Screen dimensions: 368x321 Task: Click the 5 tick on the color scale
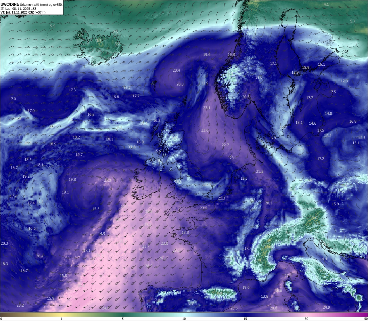123,319
